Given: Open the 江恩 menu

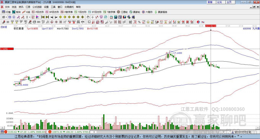Looking at the screenshot, I should pyautogui.click(x=28, y=7).
